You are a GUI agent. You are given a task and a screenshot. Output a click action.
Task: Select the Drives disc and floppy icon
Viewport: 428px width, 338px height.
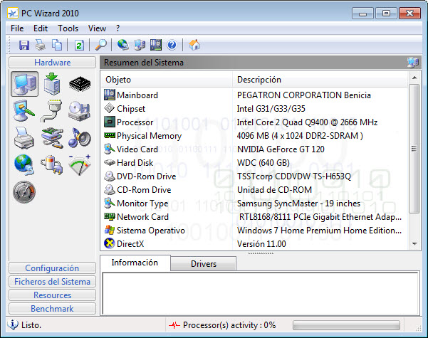pyautogui.click(x=79, y=111)
